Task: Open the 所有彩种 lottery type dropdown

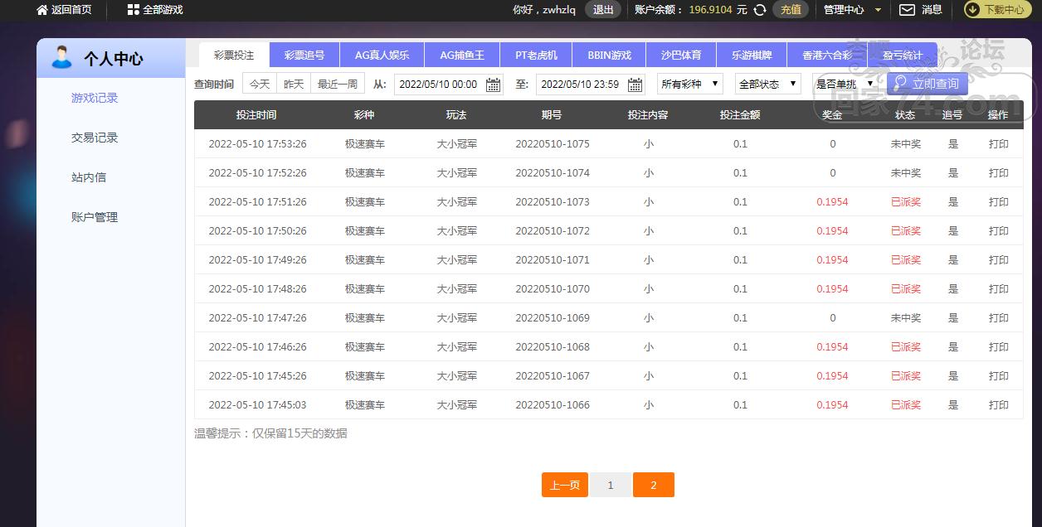Action: coord(689,84)
